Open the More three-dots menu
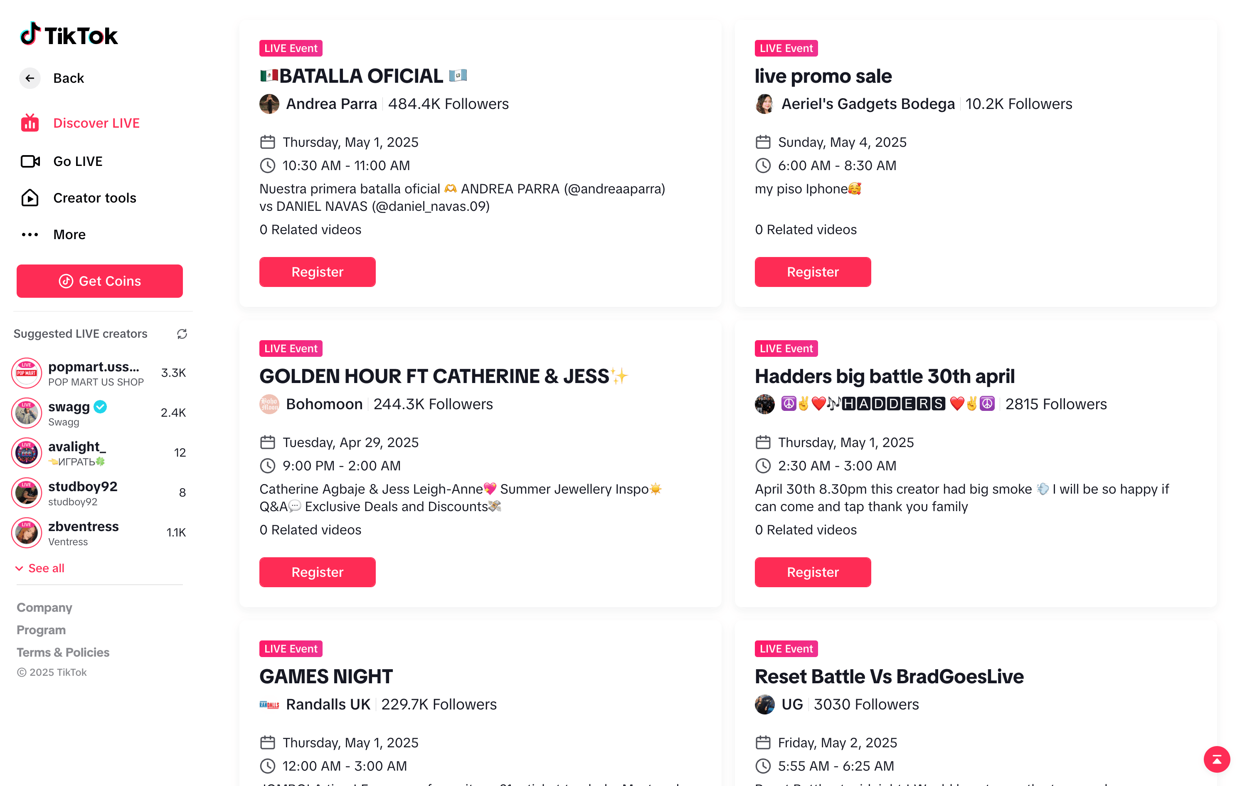 pyautogui.click(x=30, y=235)
